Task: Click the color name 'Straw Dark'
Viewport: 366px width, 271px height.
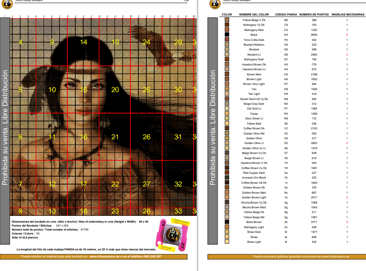Action: click(254, 232)
